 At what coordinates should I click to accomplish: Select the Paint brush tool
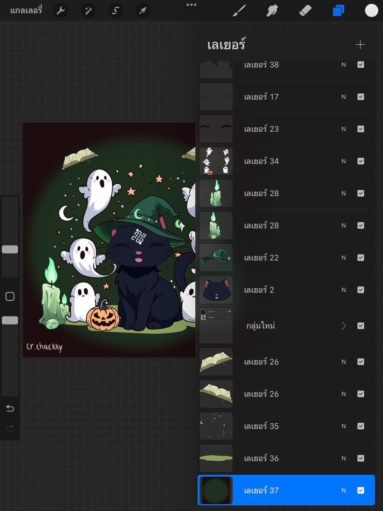click(240, 11)
